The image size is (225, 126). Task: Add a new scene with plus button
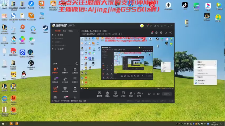coord(78,31)
